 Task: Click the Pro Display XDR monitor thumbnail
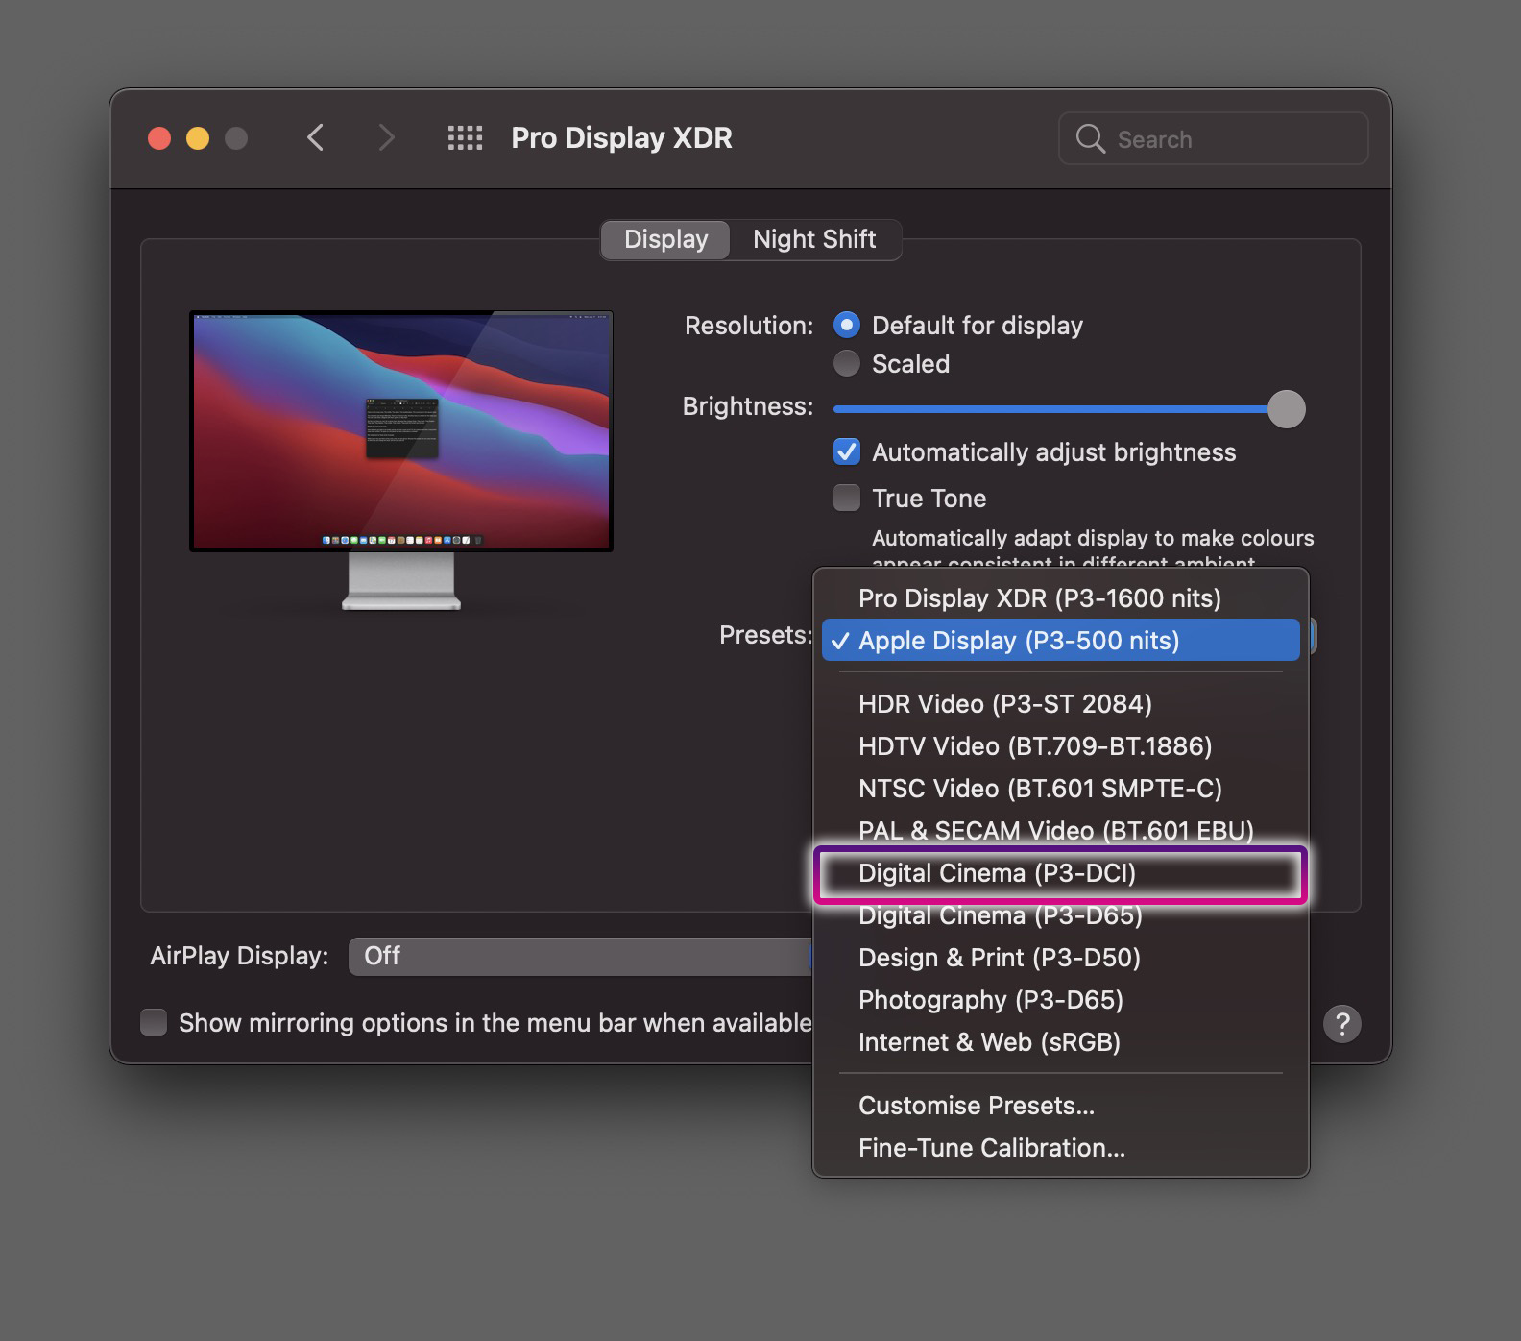click(401, 459)
